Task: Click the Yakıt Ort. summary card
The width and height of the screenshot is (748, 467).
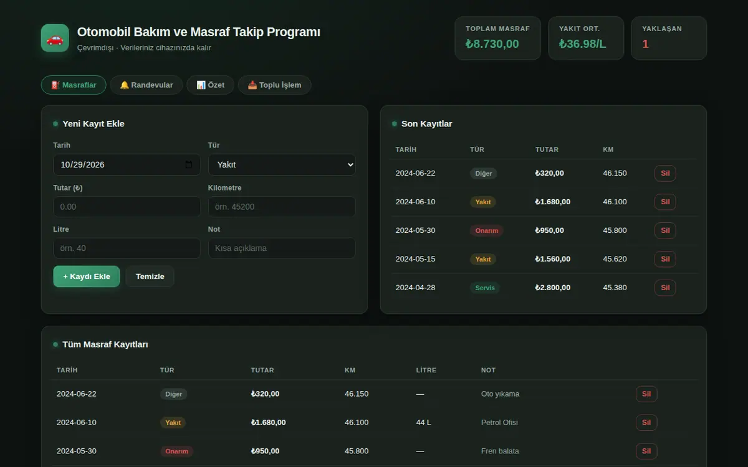Action: click(x=586, y=38)
